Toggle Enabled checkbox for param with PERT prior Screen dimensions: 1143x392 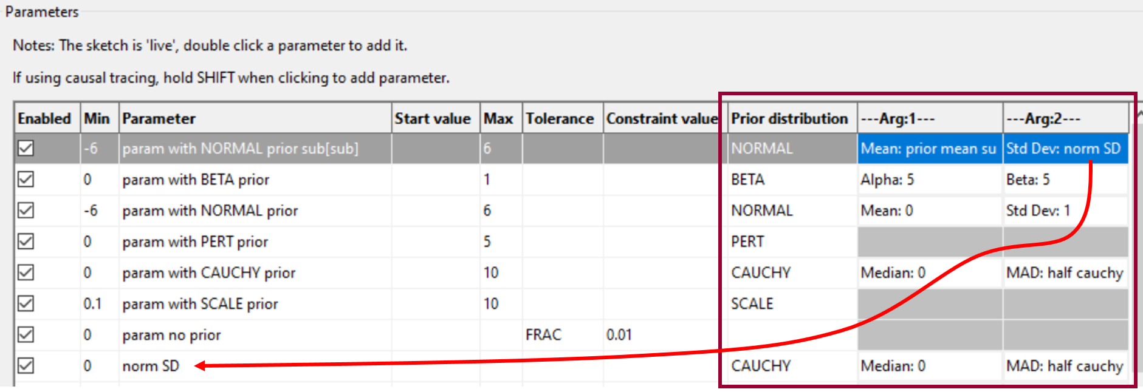tap(26, 242)
